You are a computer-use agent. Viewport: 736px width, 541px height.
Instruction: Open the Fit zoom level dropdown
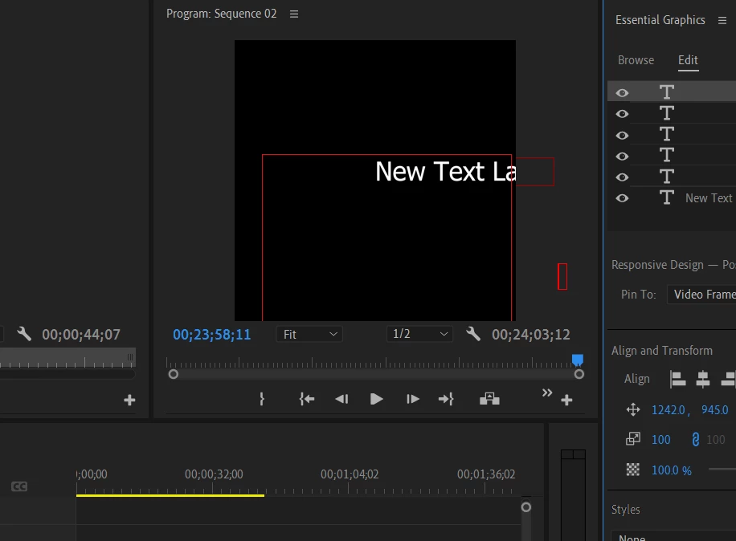coord(309,334)
